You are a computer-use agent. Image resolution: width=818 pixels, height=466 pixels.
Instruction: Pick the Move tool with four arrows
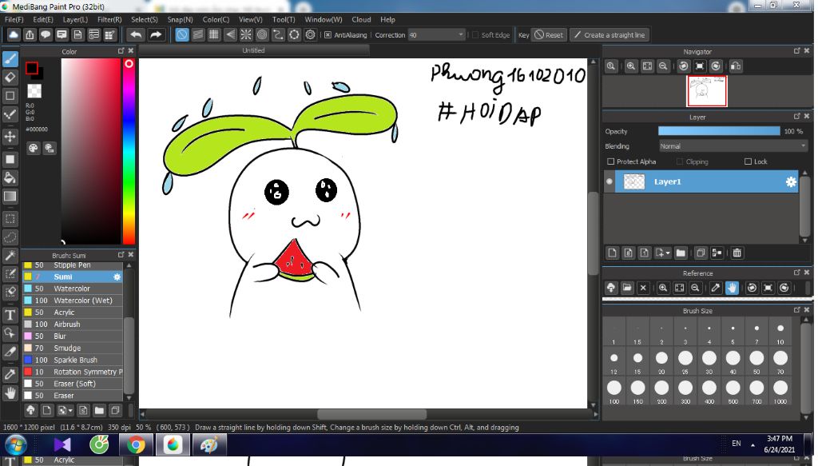click(10, 137)
